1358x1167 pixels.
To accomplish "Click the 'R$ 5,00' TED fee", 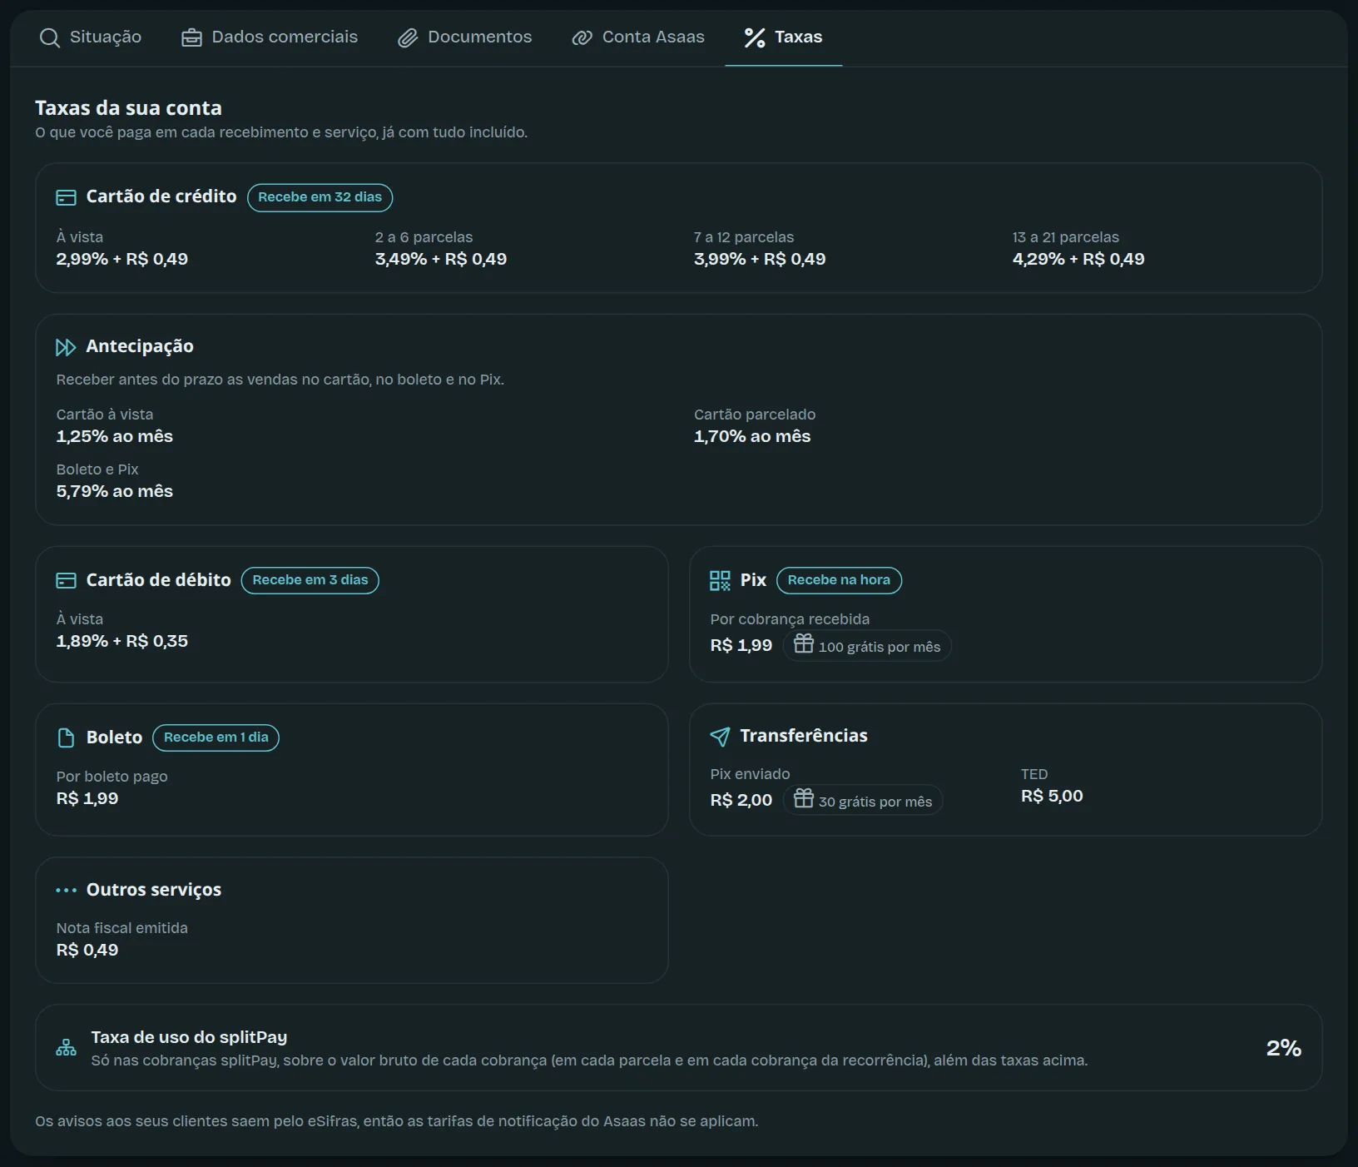I will [1052, 796].
